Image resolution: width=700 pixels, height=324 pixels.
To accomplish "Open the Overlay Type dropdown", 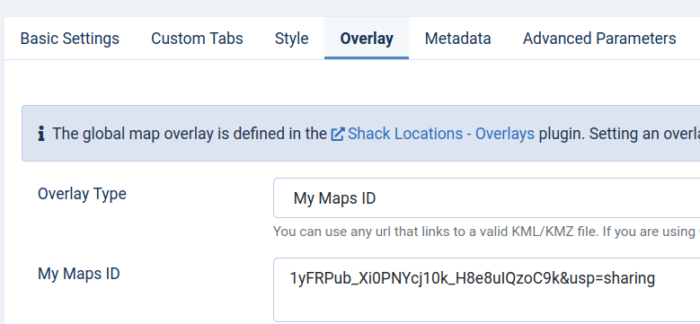I will 487,197.
